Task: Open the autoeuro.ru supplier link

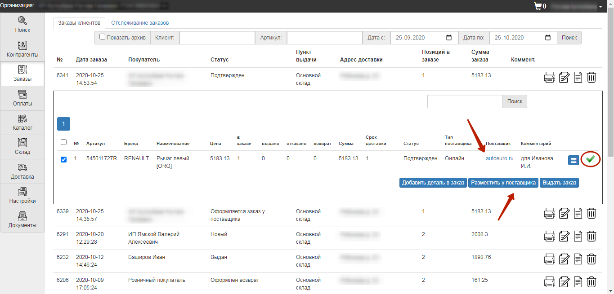Action: pyautogui.click(x=499, y=158)
